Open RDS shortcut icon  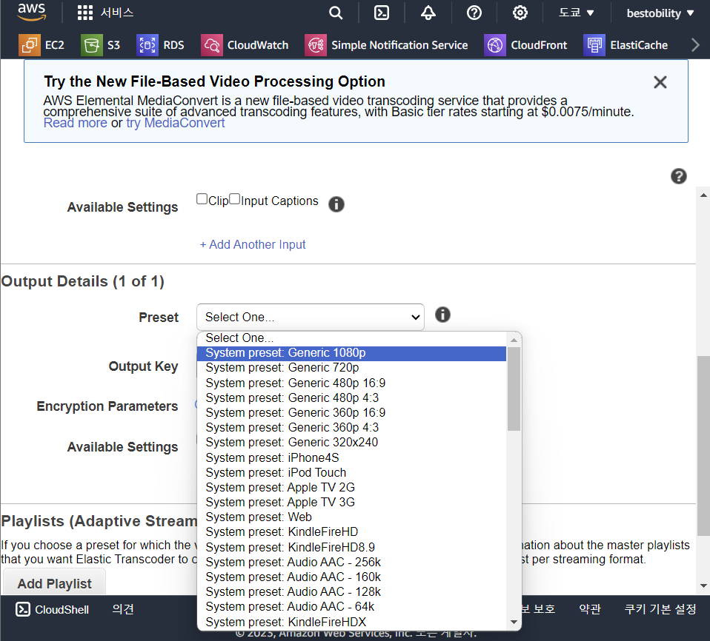[147, 45]
